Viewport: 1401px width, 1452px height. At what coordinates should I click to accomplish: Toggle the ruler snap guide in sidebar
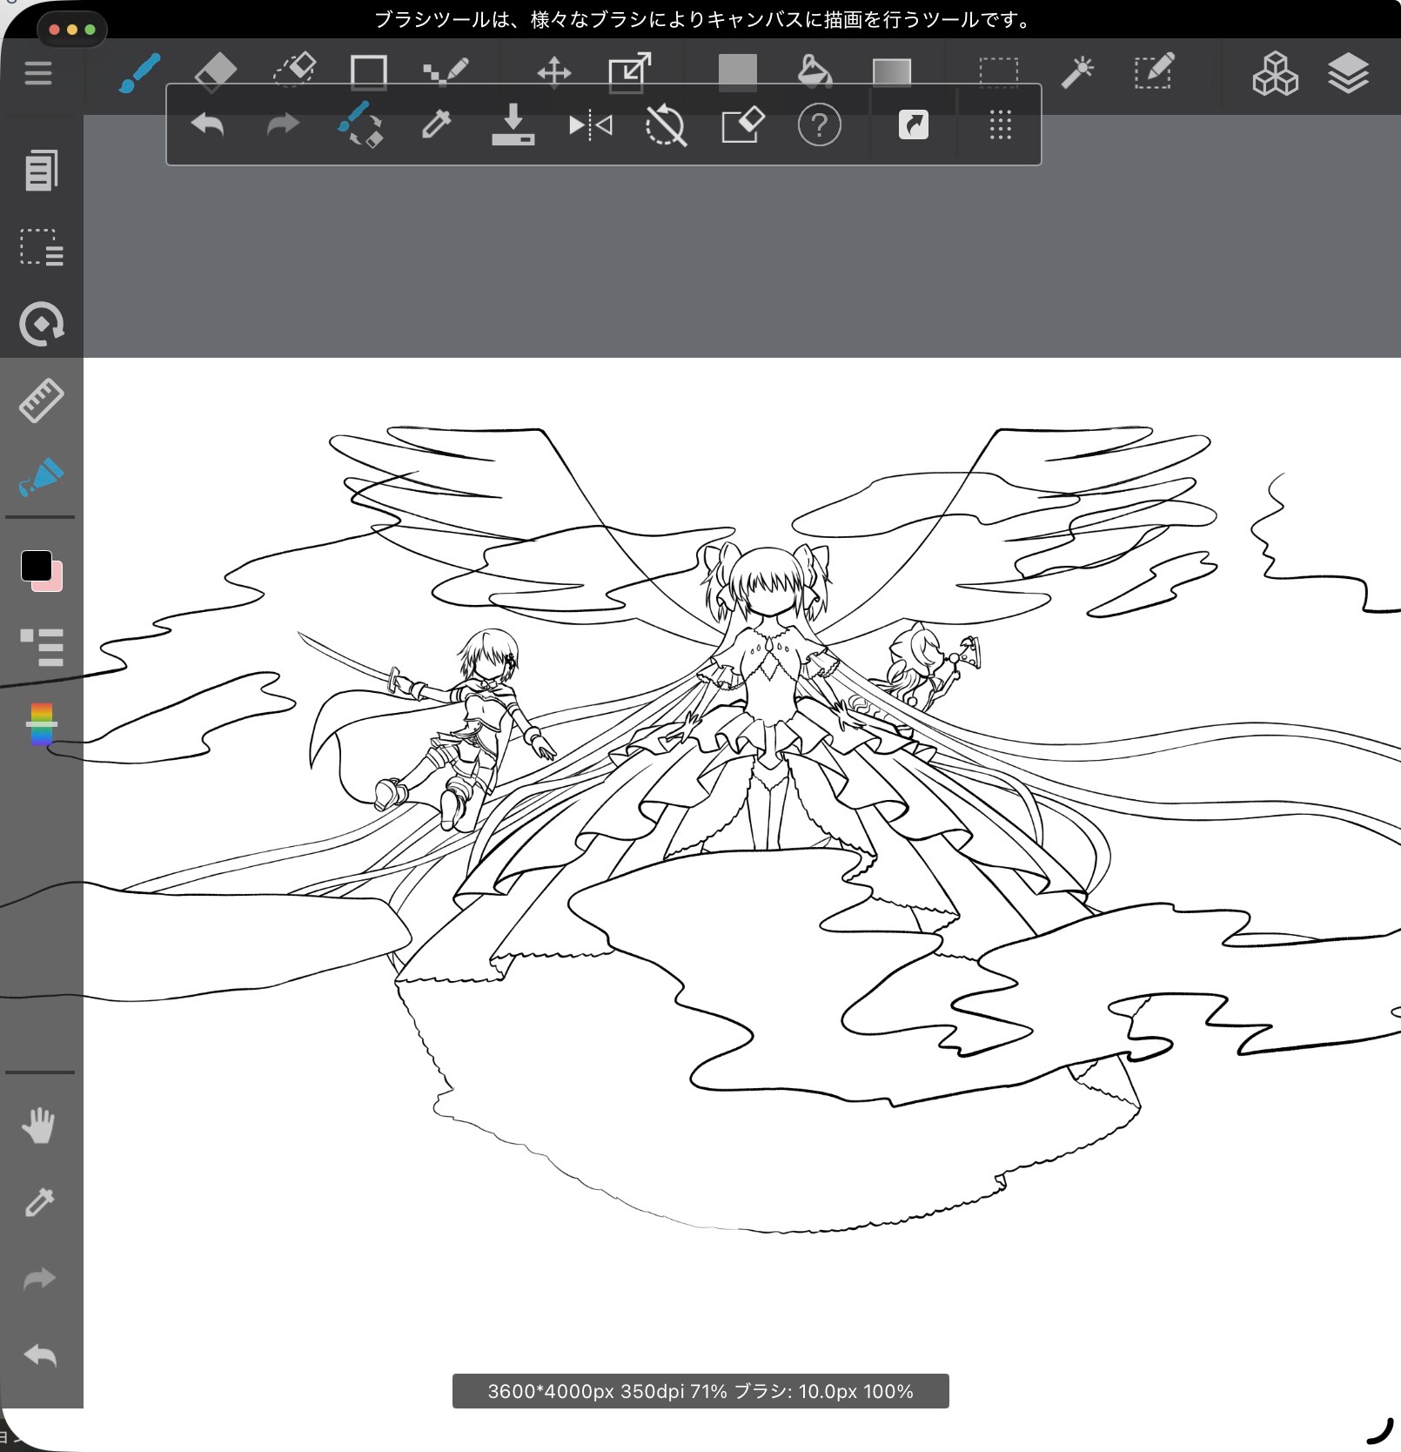[x=41, y=400]
